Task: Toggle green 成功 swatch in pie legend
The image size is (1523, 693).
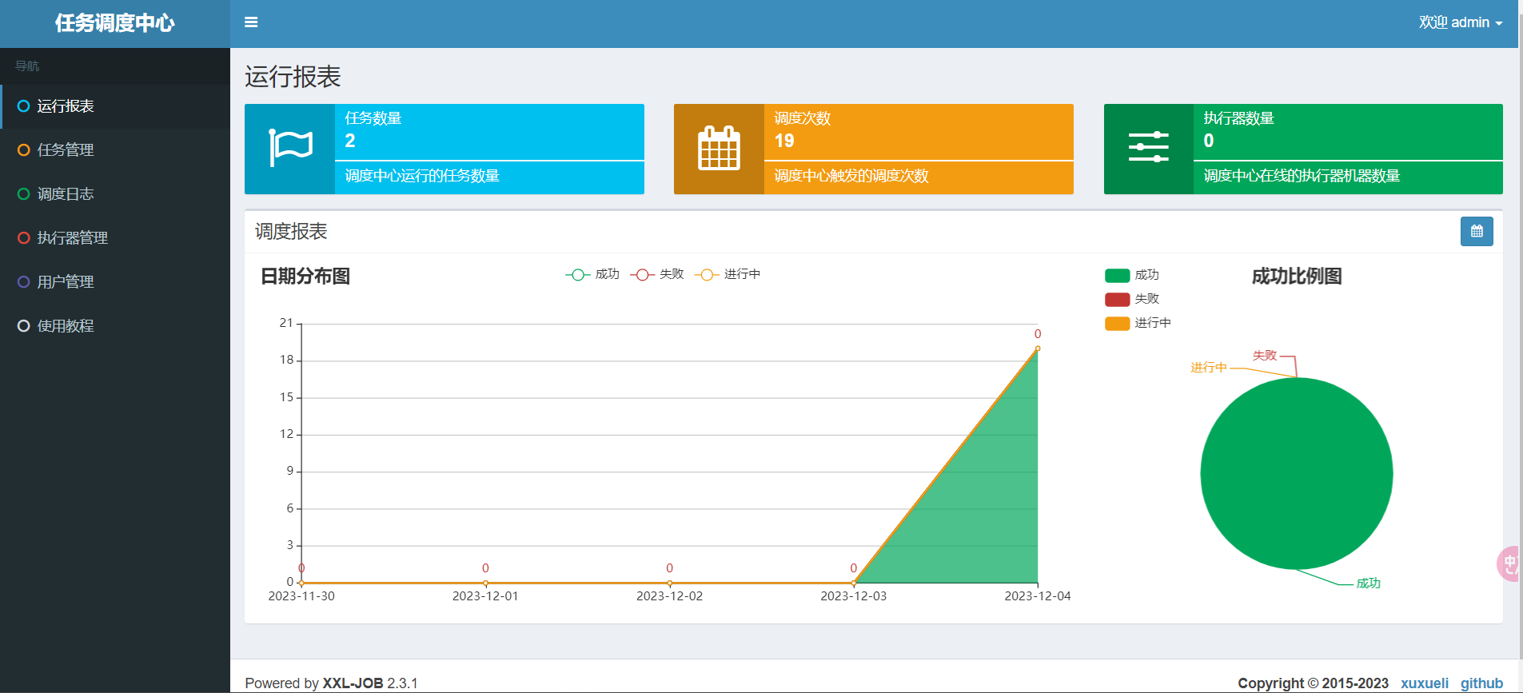Action: pyautogui.click(x=1117, y=276)
